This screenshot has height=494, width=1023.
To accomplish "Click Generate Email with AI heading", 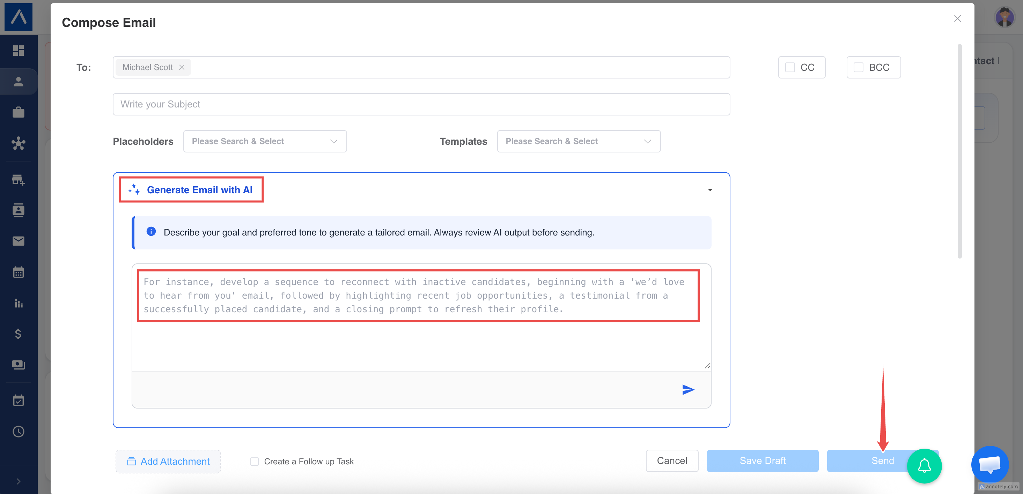I will point(199,190).
